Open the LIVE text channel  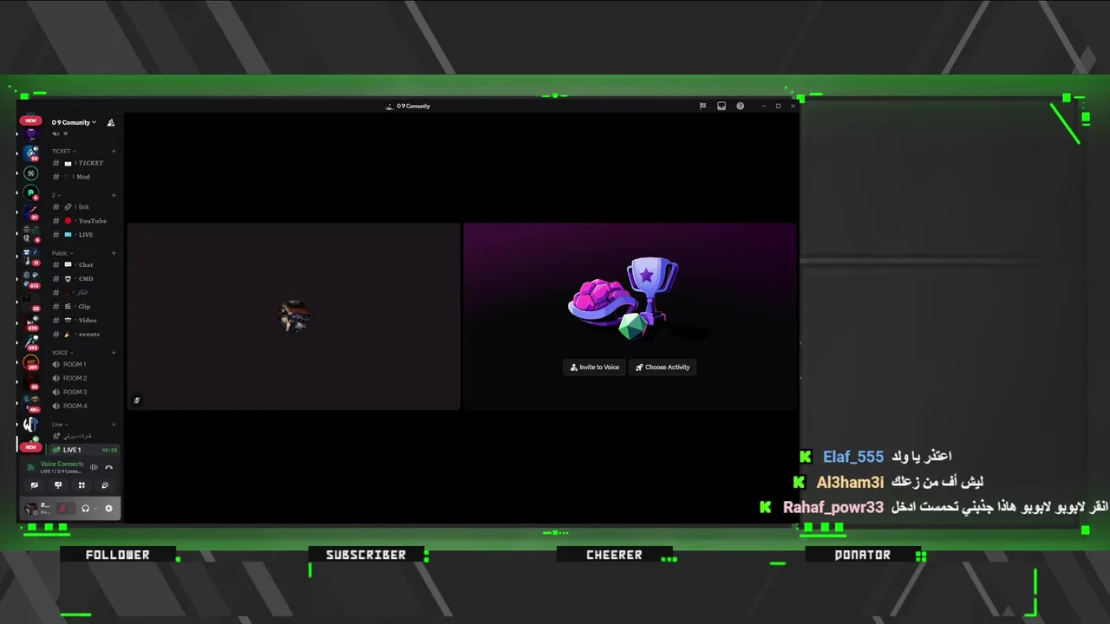point(84,235)
